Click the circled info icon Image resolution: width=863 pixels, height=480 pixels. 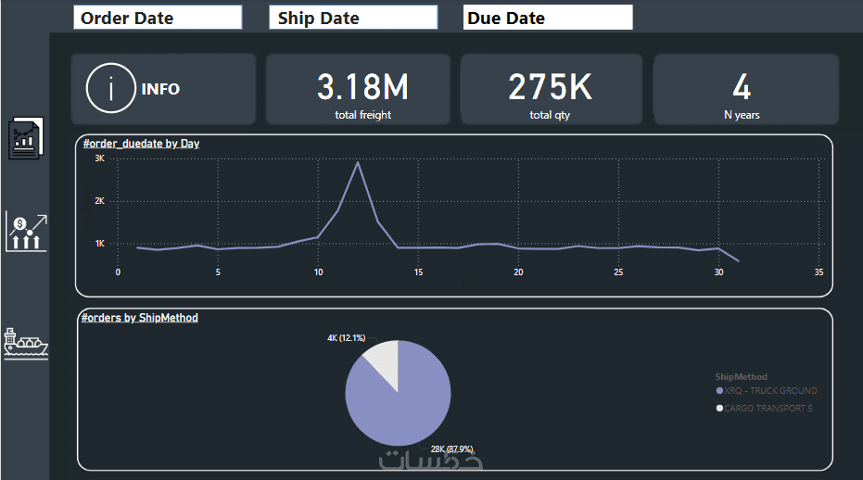[111, 89]
